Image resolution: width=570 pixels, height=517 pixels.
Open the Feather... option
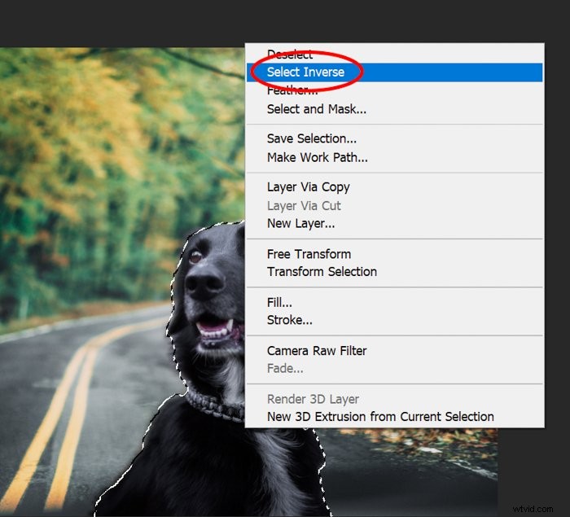(394, 90)
